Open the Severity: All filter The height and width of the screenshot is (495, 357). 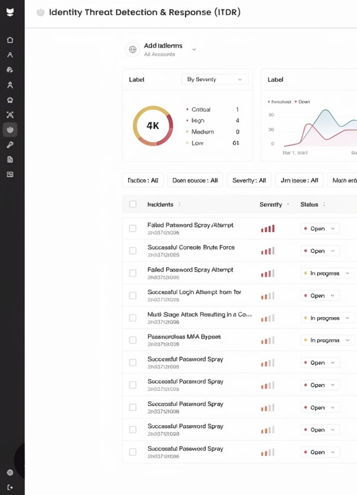coord(249,180)
